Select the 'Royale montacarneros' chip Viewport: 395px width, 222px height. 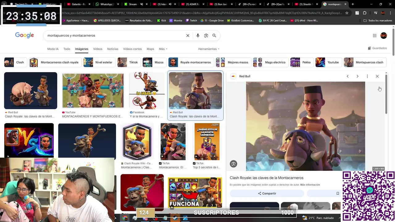[x=191, y=62]
